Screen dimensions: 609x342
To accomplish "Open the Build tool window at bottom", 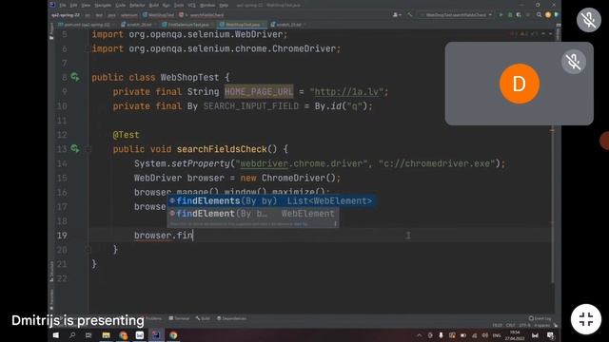I will (x=203, y=318).
